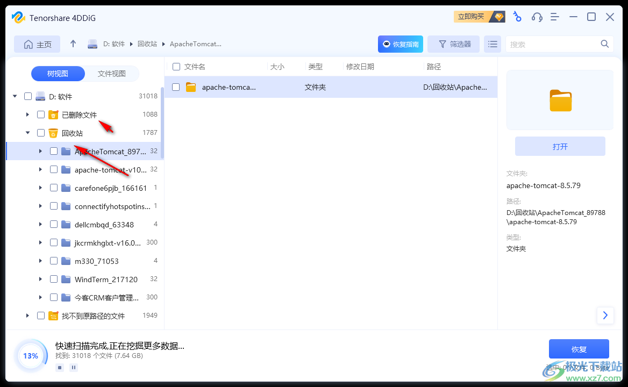628x387 pixels.
Task: Click the WindTerm_217120 folder icon
Action: pos(66,279)
